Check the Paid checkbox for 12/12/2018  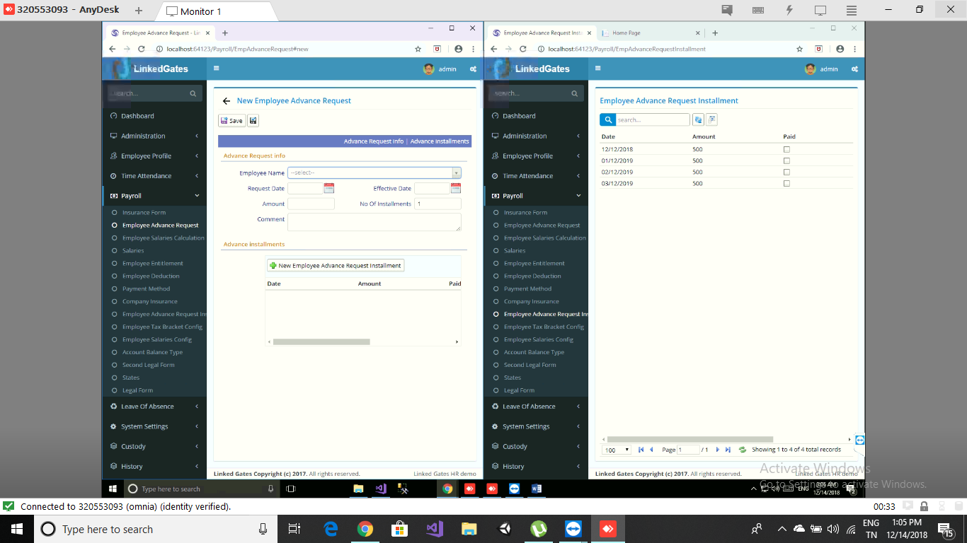786,149
